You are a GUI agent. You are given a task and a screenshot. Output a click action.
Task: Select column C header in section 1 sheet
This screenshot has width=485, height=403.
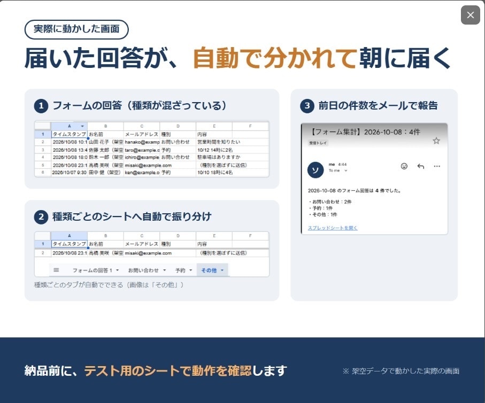142,126
